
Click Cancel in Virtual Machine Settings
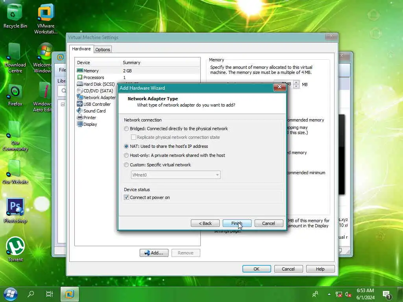(x=288, y=269)
